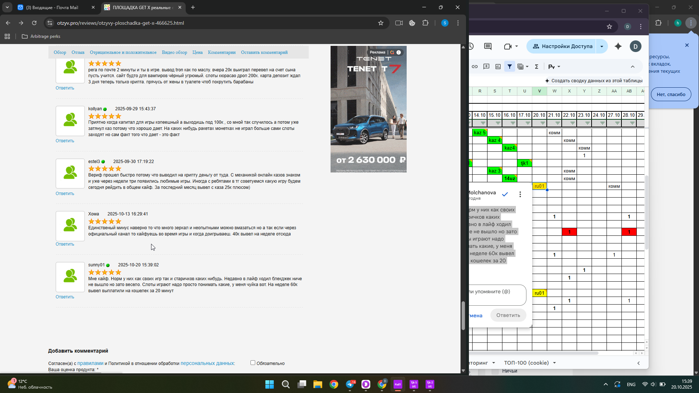Open 'Комментарии' in review navigation menu
The image size is (699, 393).
222,52
